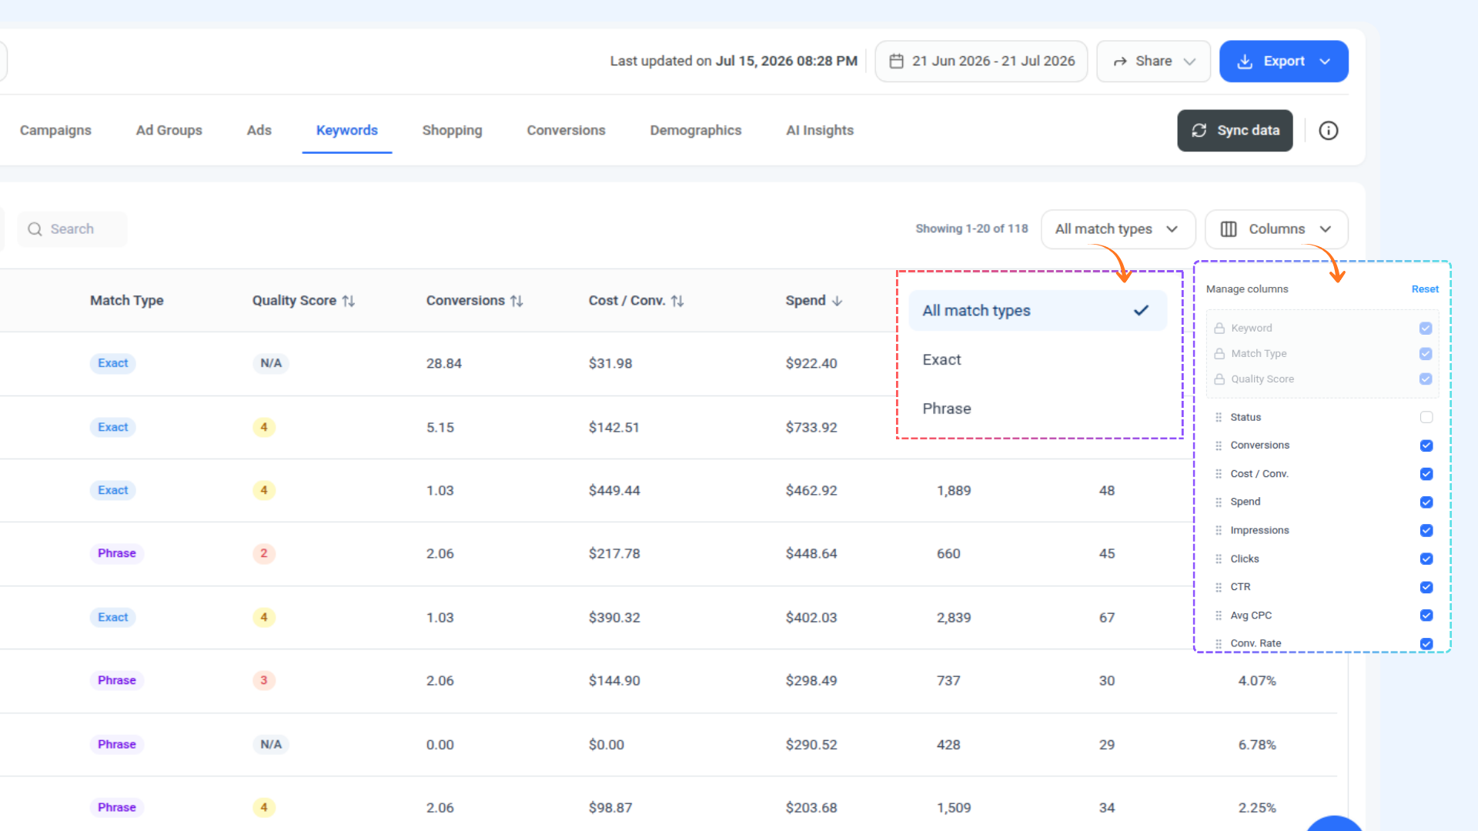Image resolution: width=1478 pixels, height=831 pixels.
Task: Click the 6.78% conversion rate cell
Action: click(x=1257, y=745)
